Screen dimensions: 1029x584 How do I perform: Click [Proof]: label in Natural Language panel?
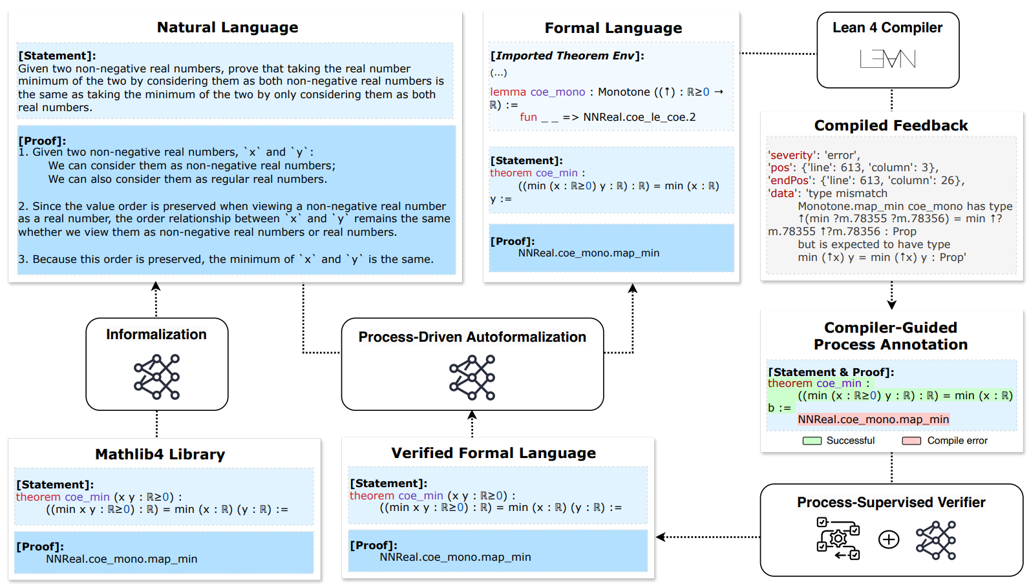click(x=42, y=140)
